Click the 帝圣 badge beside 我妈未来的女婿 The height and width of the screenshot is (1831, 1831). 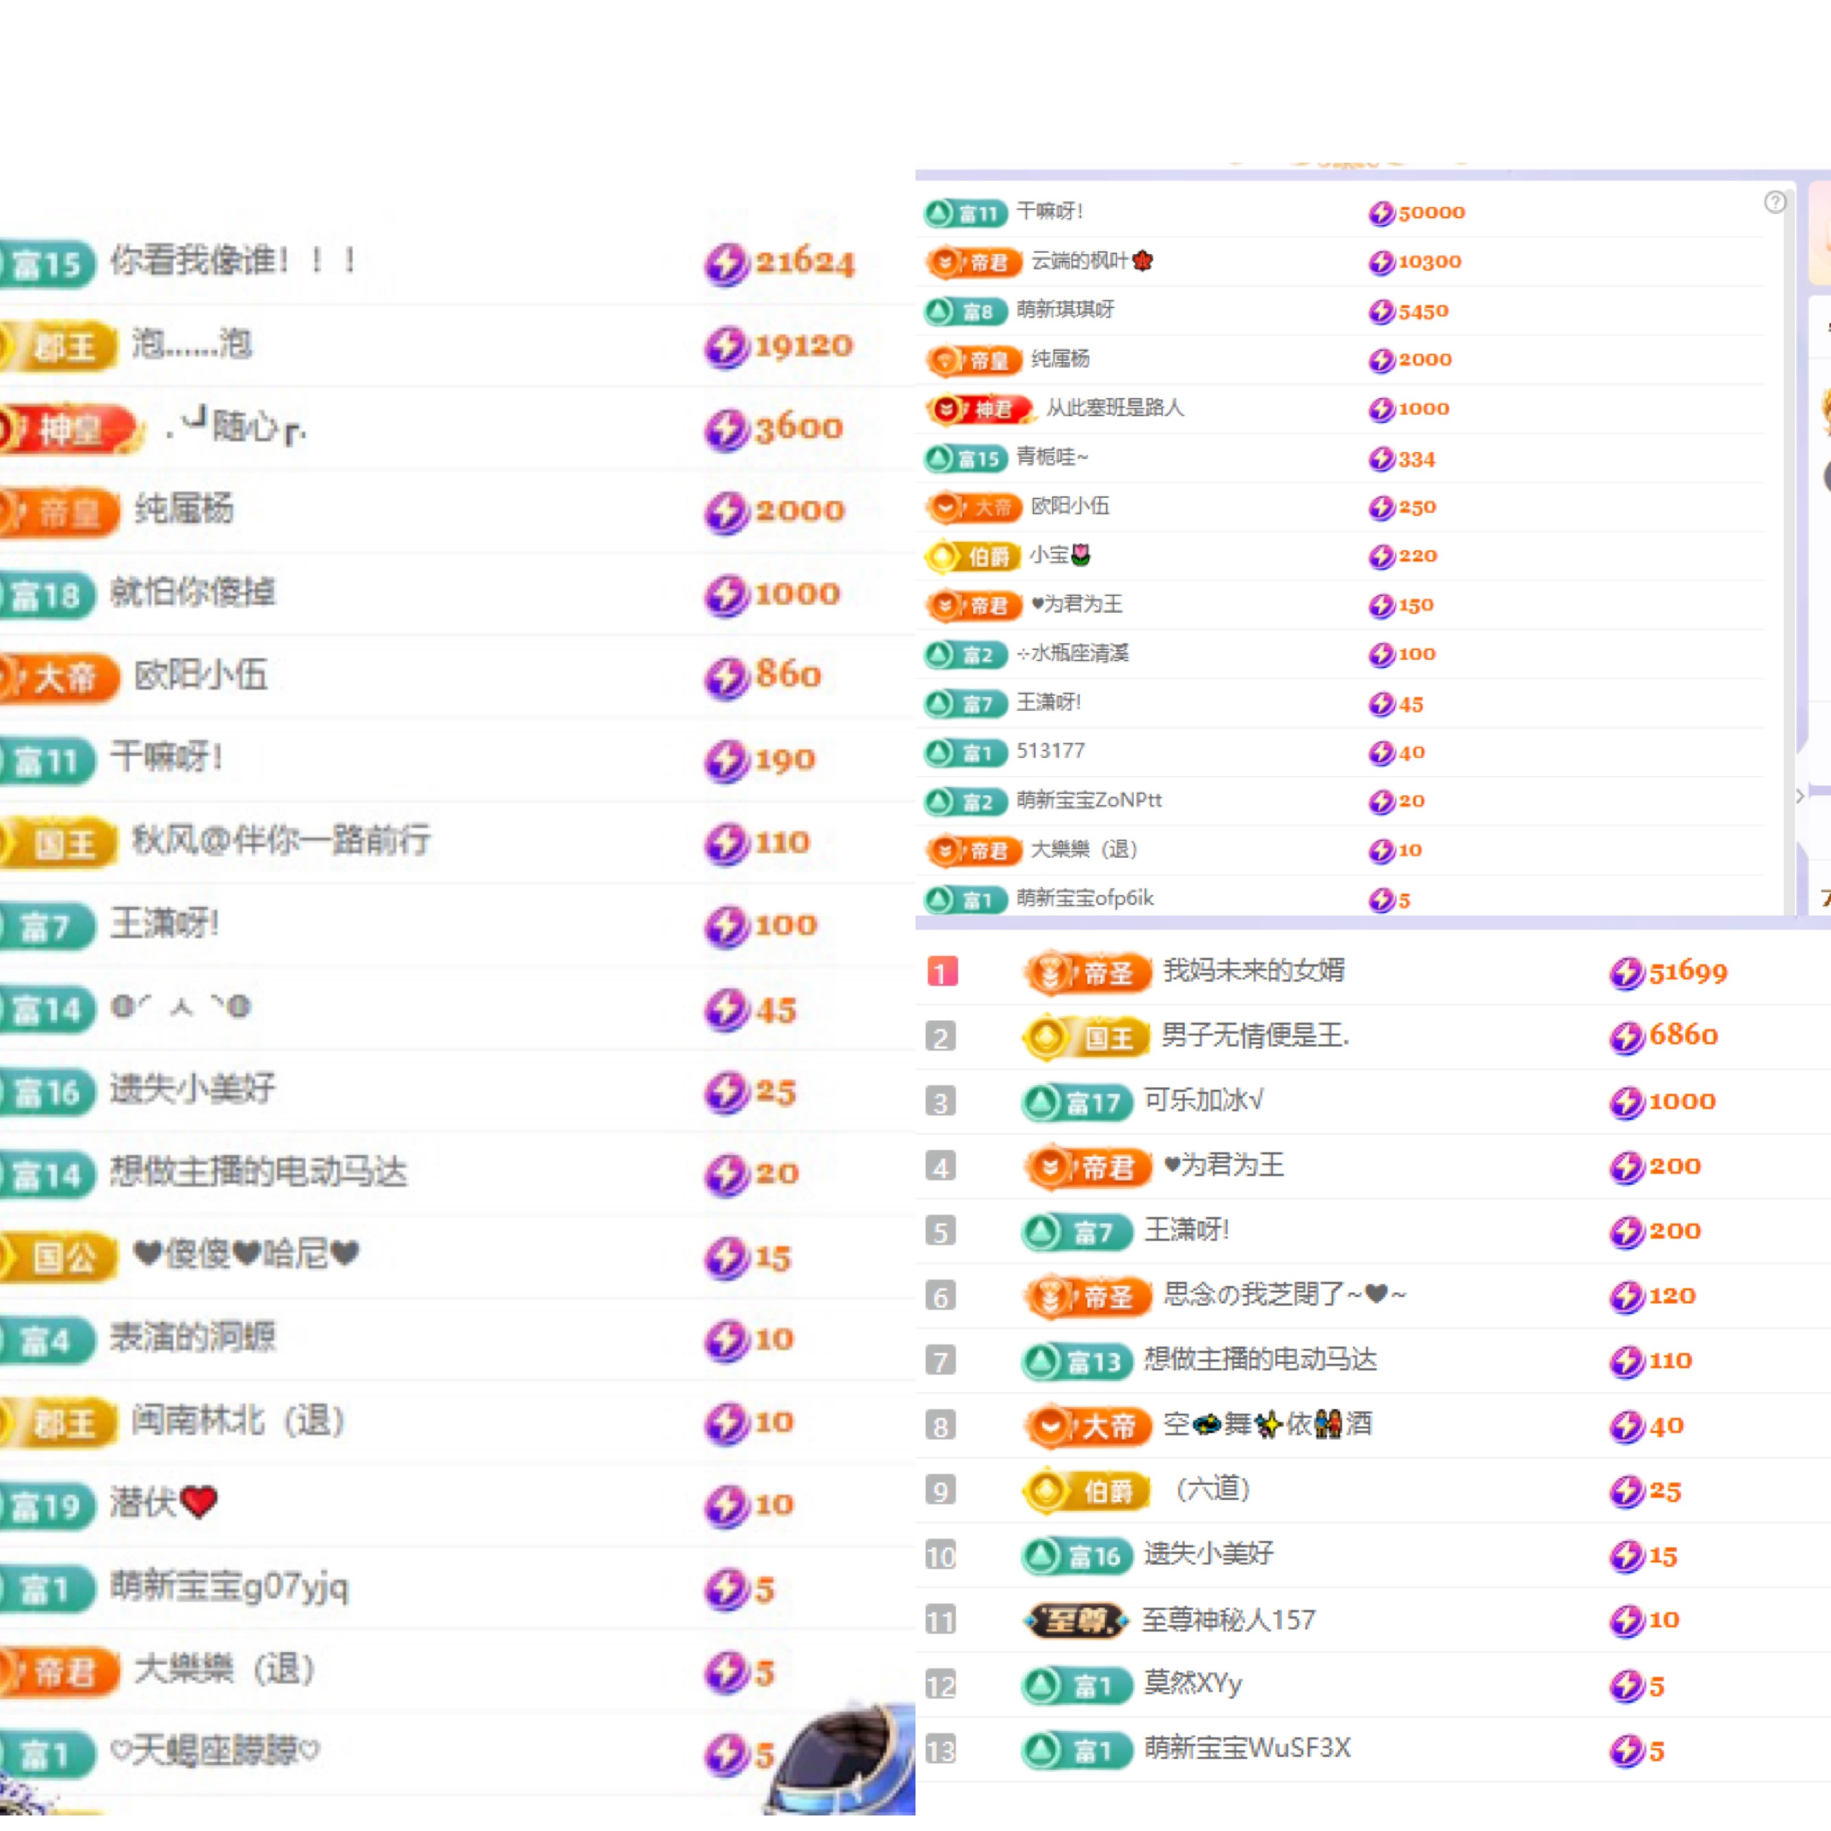pyautogui.click(x=1087, y=973)
